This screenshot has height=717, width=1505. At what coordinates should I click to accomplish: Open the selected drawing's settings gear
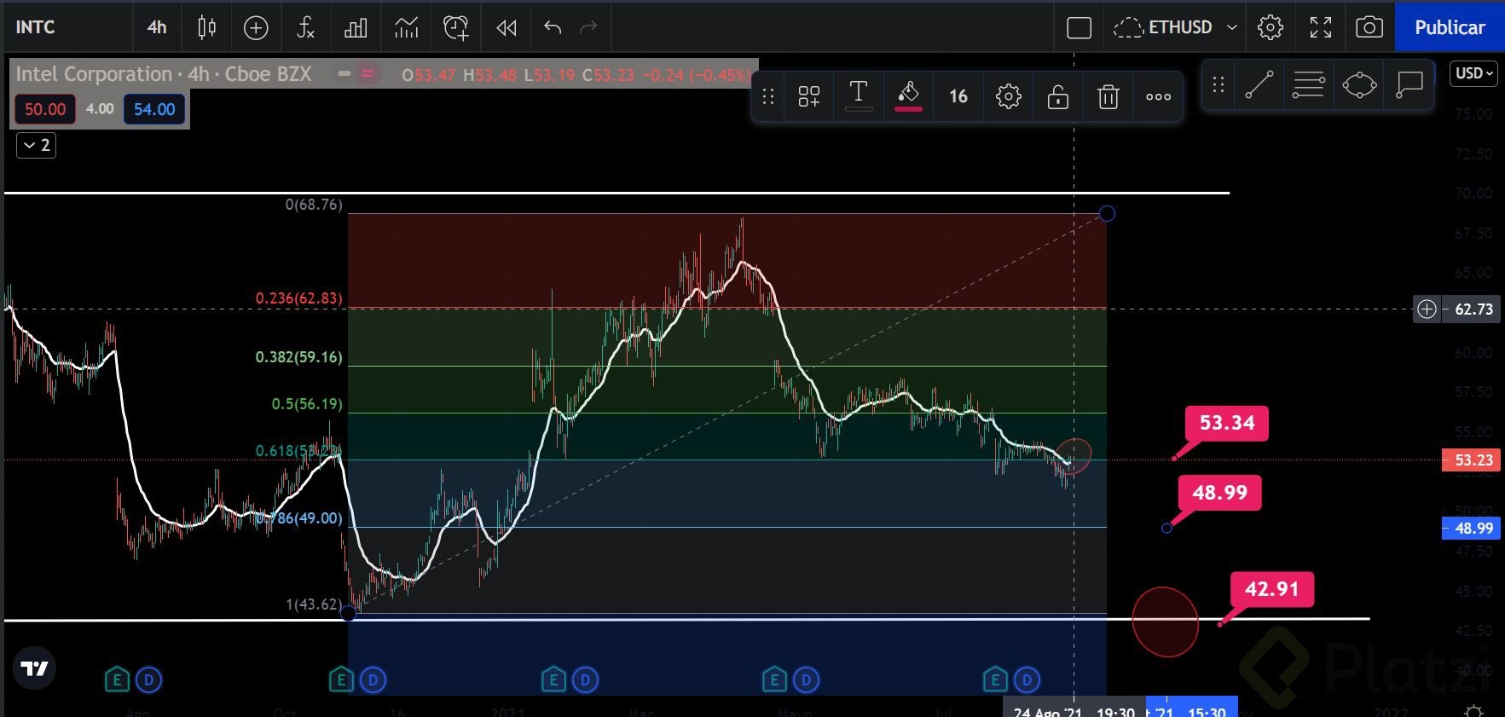coord(1009,96)
